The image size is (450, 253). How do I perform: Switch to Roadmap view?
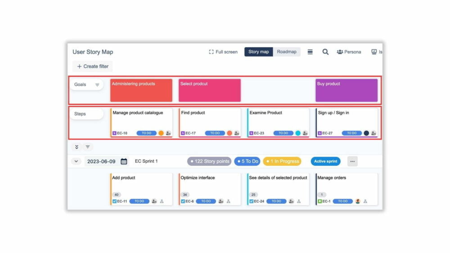pos(287,52)
